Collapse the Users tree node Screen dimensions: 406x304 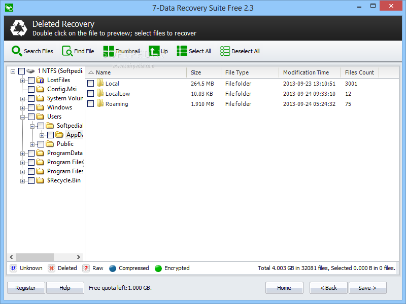pyautogui.click(x=22, y=117)
